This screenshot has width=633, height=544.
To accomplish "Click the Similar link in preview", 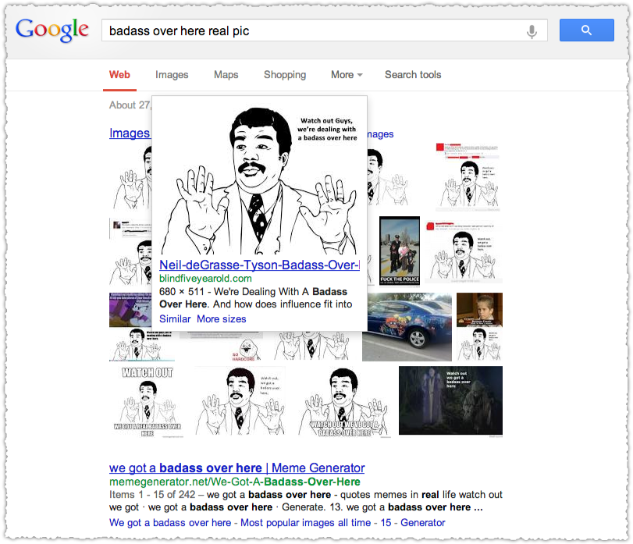I will 175,318.
